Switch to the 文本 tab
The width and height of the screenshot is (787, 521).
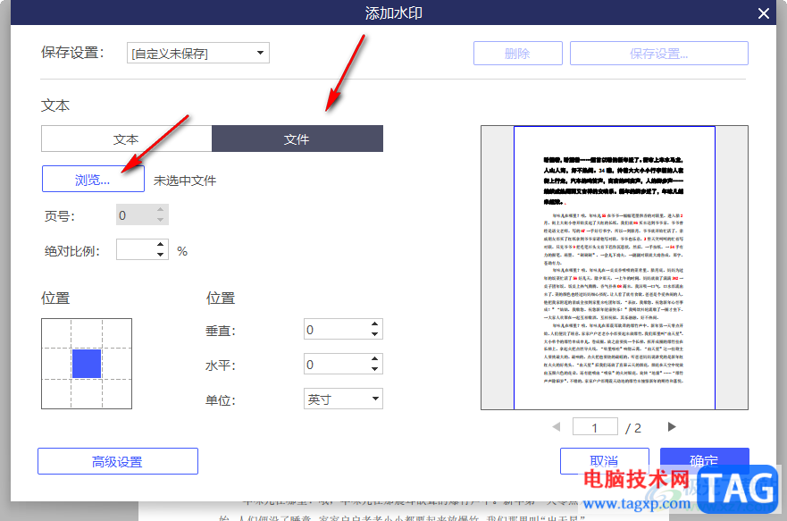pos(127,139)
